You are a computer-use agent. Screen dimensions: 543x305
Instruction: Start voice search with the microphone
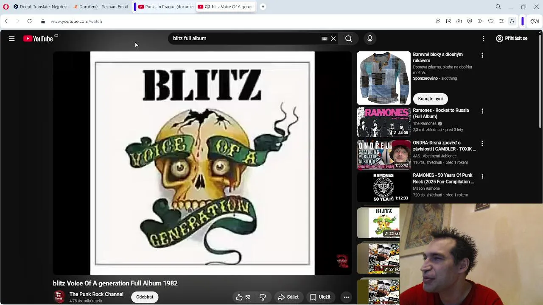coord(370,39)
